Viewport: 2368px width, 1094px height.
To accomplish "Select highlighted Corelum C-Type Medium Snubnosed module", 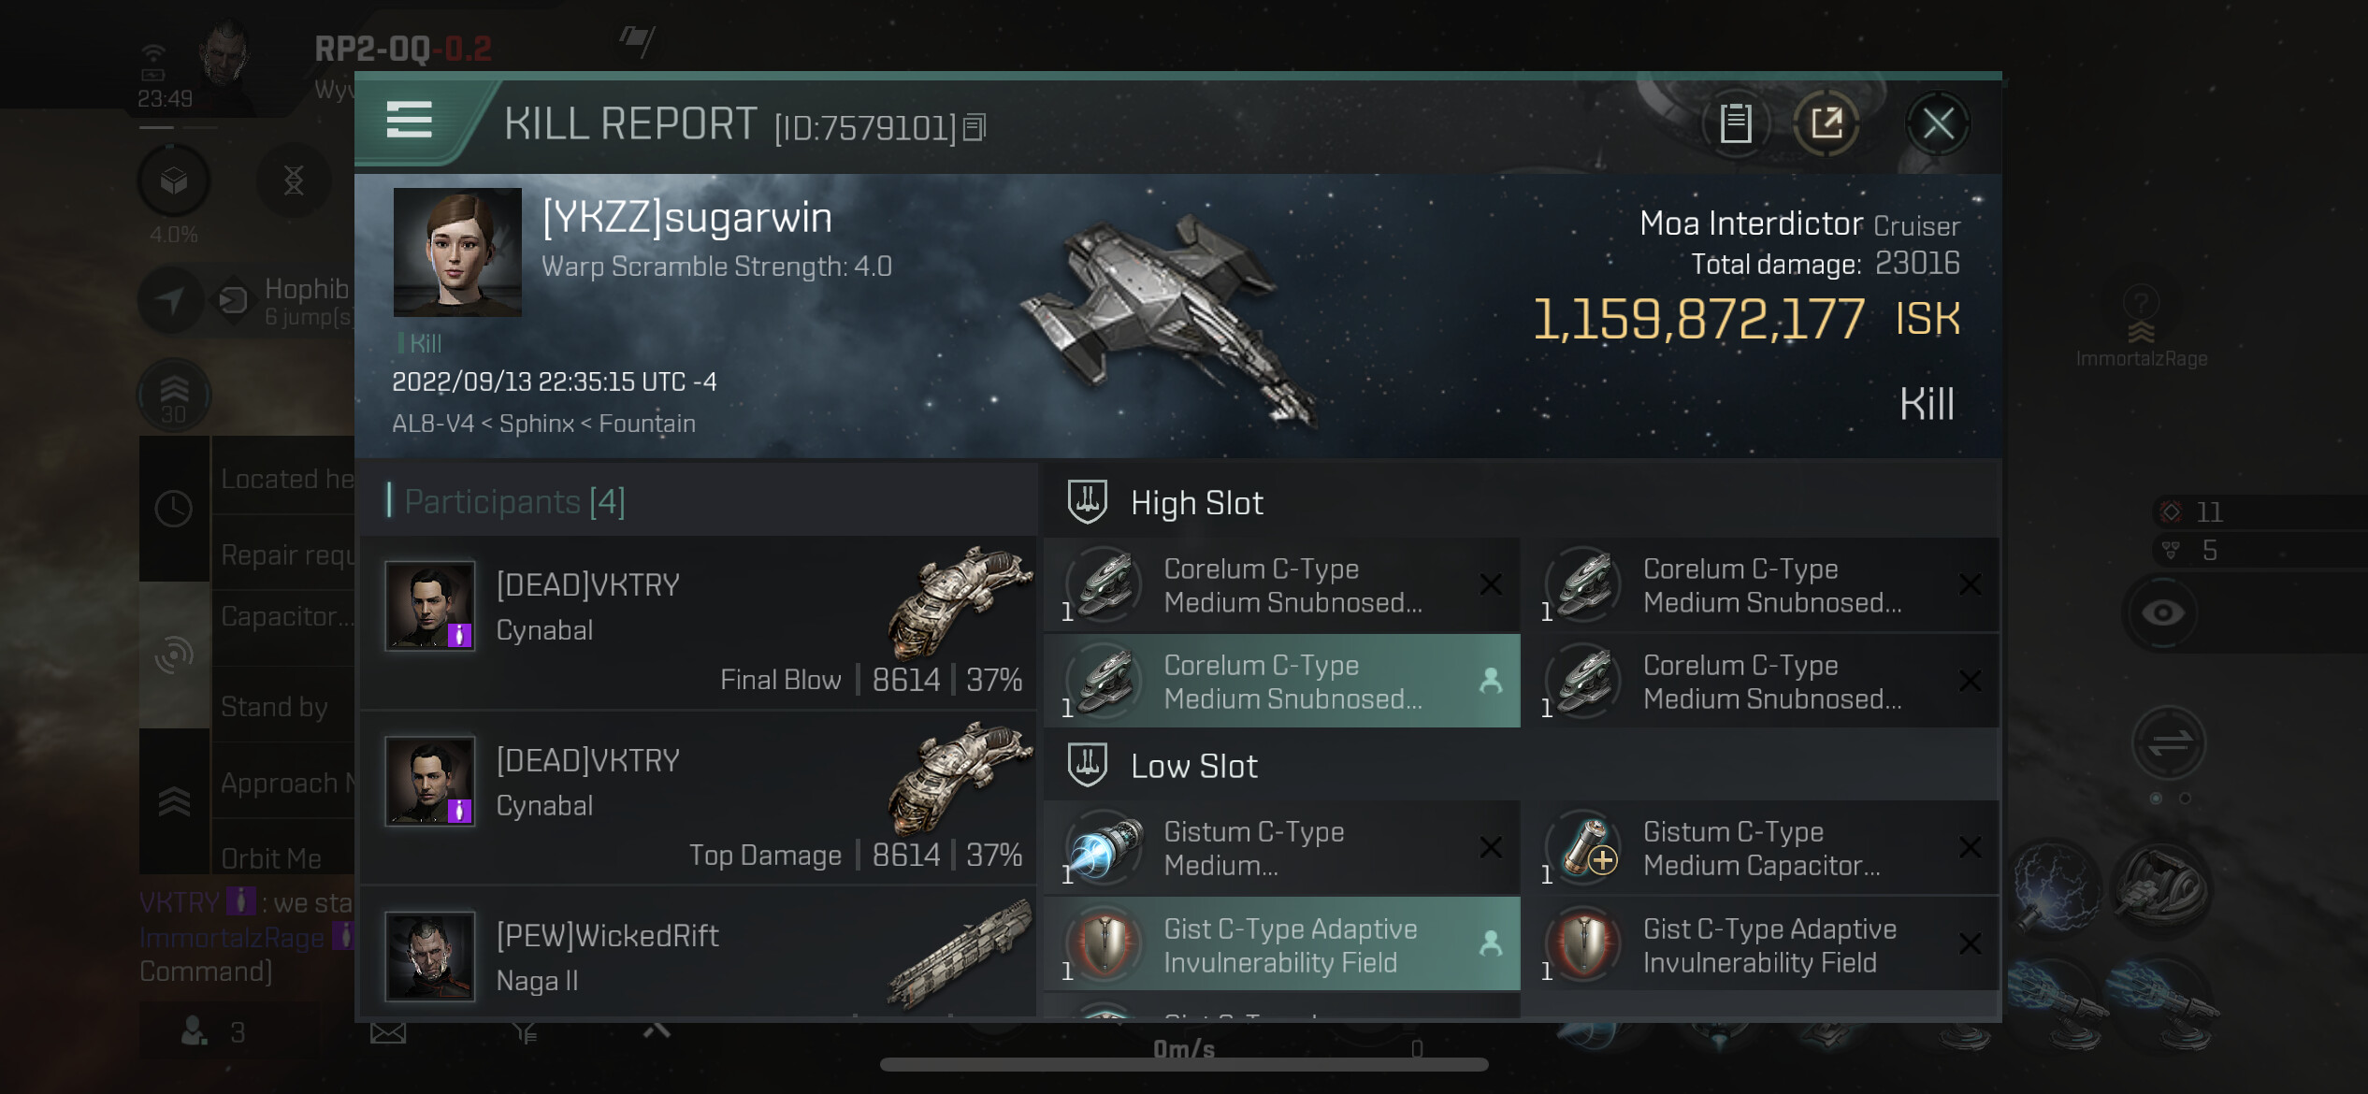I will pos(1281,682).
